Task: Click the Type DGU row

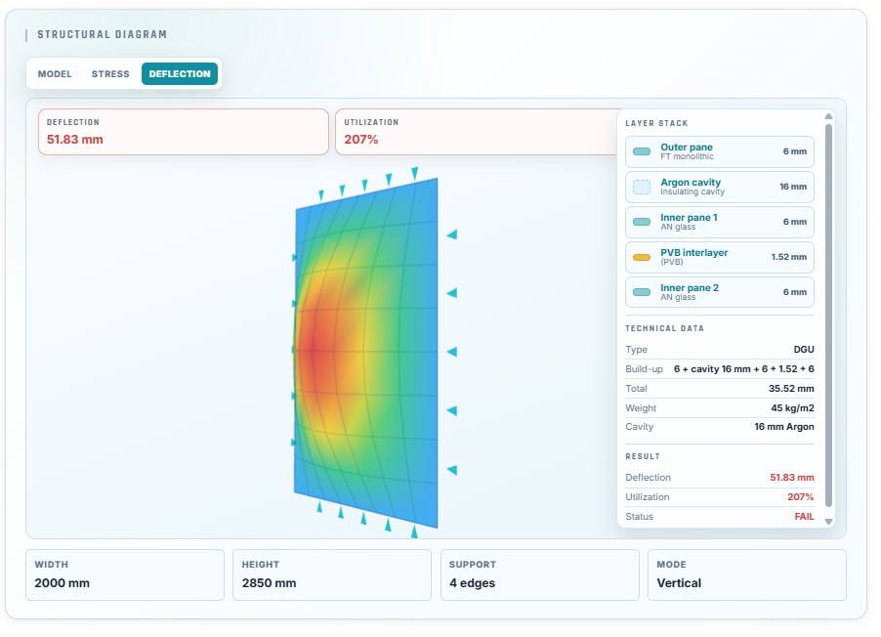Action: 719,350
